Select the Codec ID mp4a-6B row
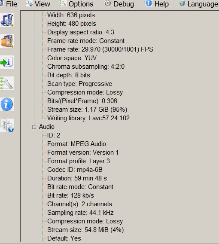 (x=75, y=170)
